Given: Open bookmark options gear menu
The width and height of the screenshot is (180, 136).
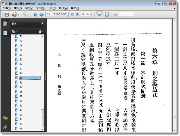Looking at the screenshot, I should pos(14,31).
